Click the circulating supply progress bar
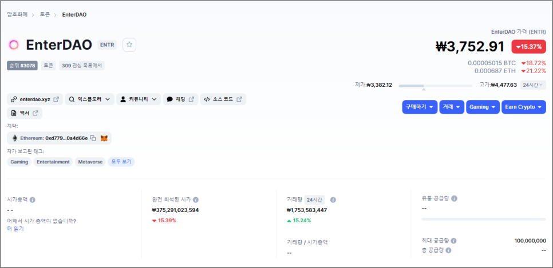This screenshot has height=268, width=553. (484, 219)
